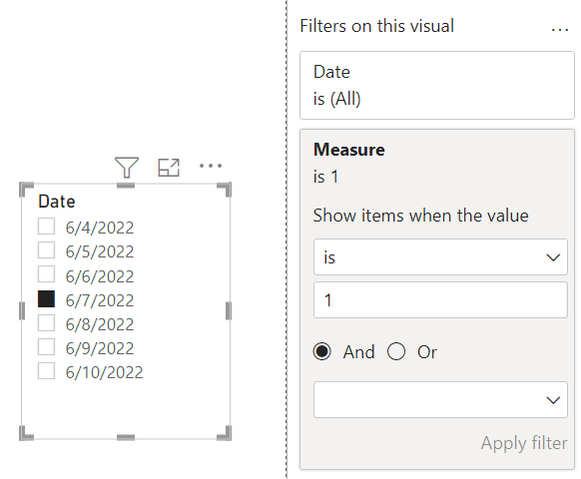Click the 'is 1' measure filter summary
The height and width of the screenshot is (479, 581).
pyautogui.click(x=325, y=177)
